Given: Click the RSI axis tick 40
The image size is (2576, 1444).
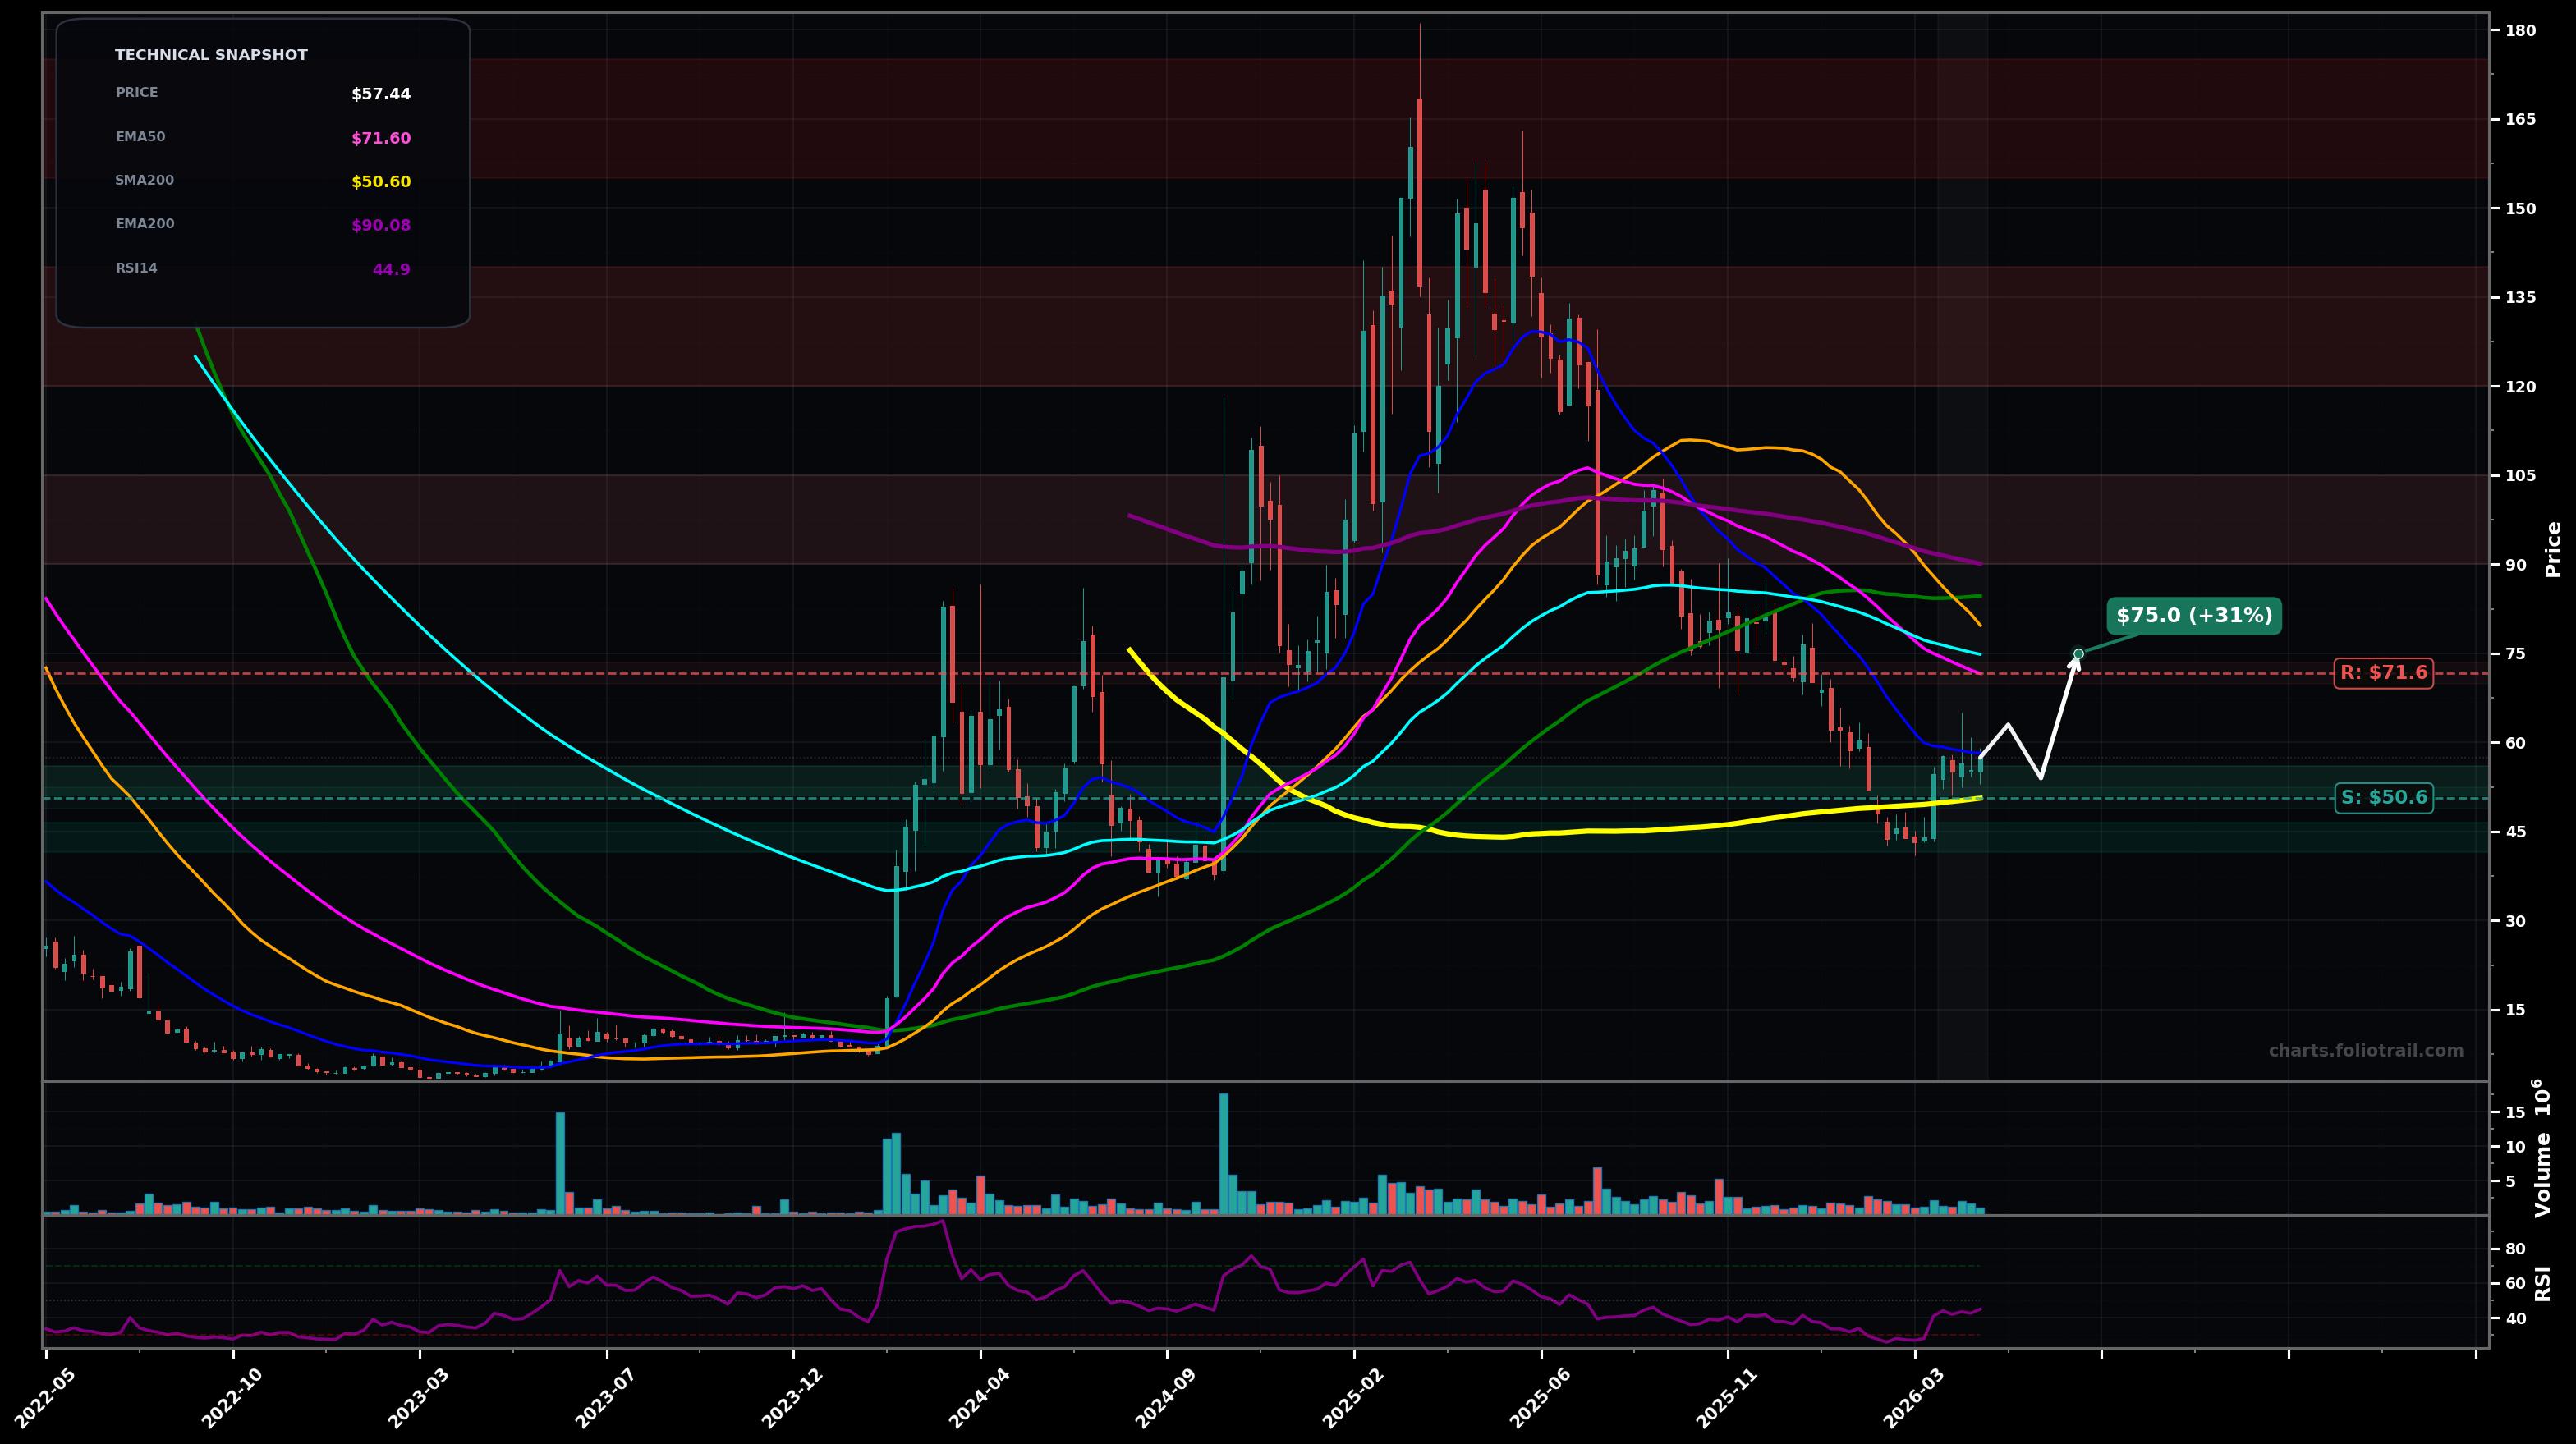Looking at the screenshot, I should tap(2515, 1319).
